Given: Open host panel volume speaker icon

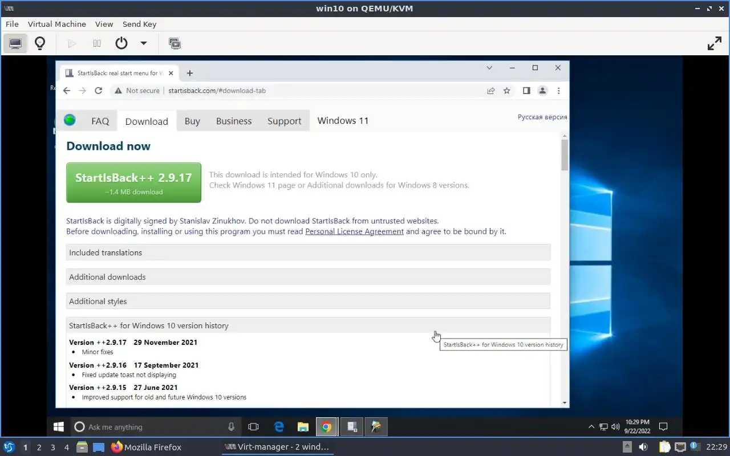Looking at the screenshot, I should tap(643, 447).
